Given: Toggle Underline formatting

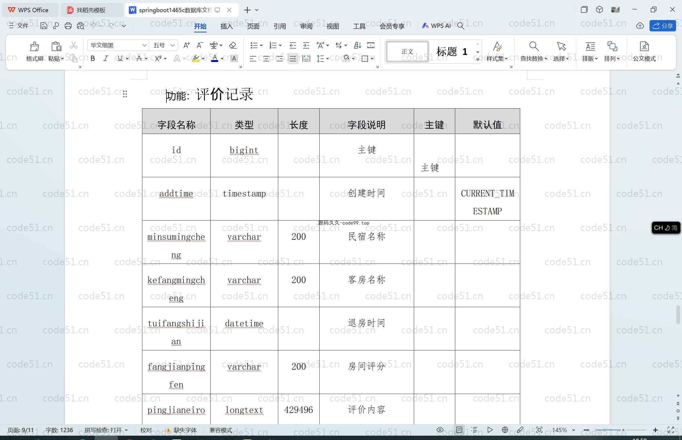Looking at the screenshot, I should tap(120, 58).
